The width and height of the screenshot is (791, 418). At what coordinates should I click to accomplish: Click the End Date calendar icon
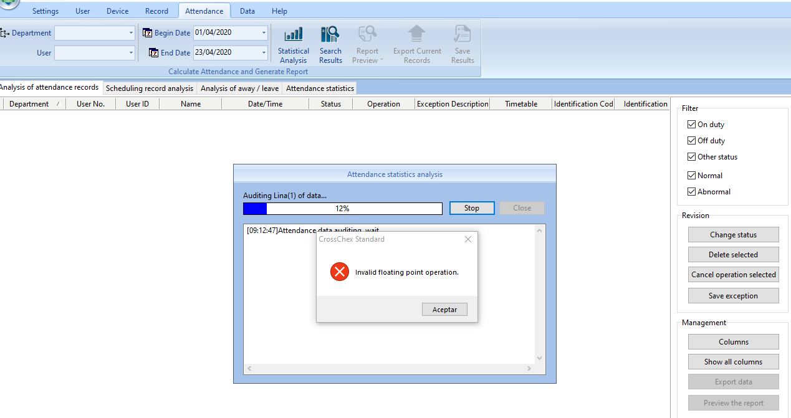[x=154, y=53]
